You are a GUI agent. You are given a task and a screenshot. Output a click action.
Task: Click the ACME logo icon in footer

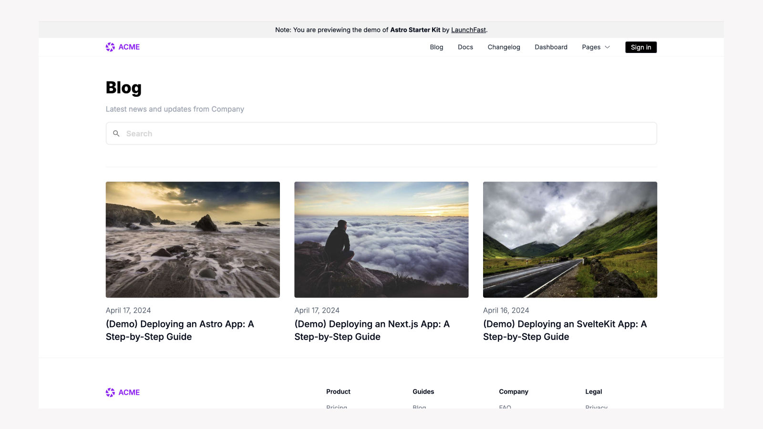110,392
